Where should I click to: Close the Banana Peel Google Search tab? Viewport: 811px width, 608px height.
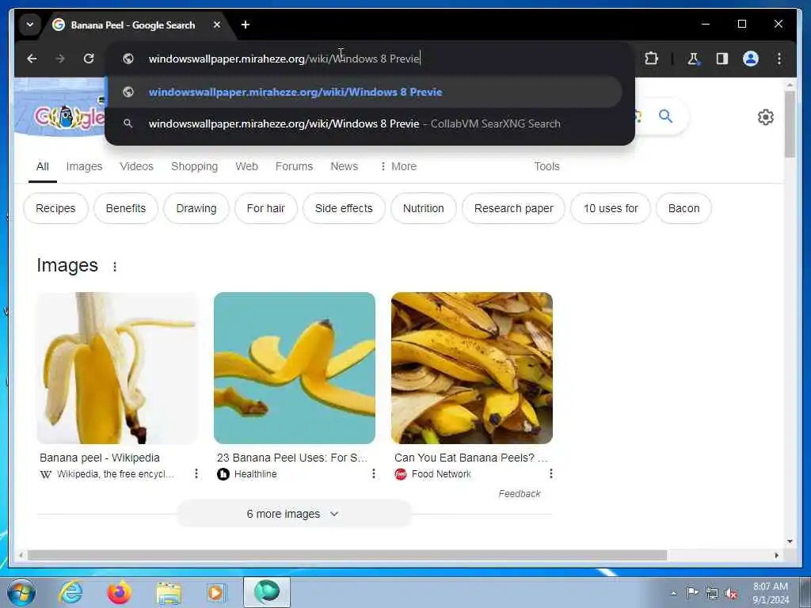[217, 25]
